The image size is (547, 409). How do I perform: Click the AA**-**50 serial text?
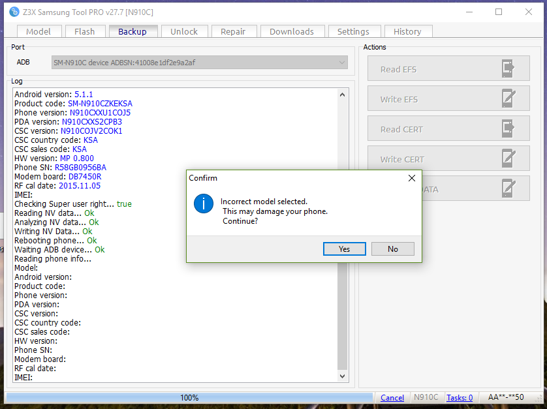506,397
